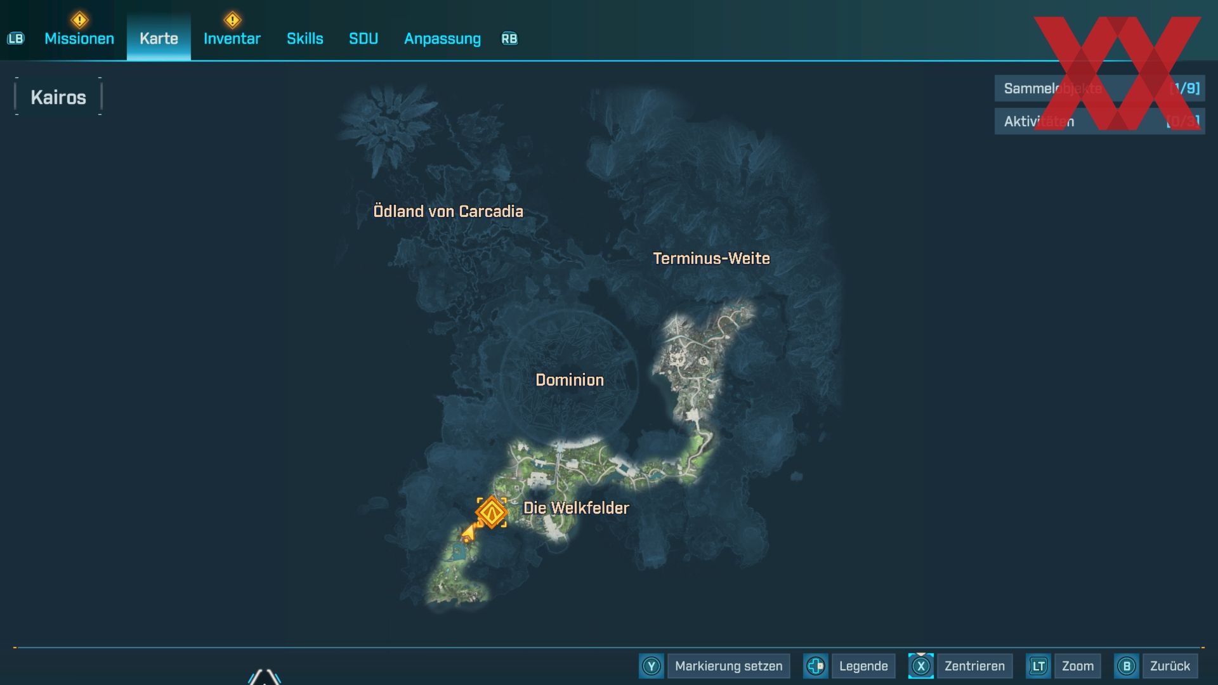Image resolution: width=1218 pixels, height=685 pixels.
Task: Open the Skills tab
Action: tap(304, 39)
